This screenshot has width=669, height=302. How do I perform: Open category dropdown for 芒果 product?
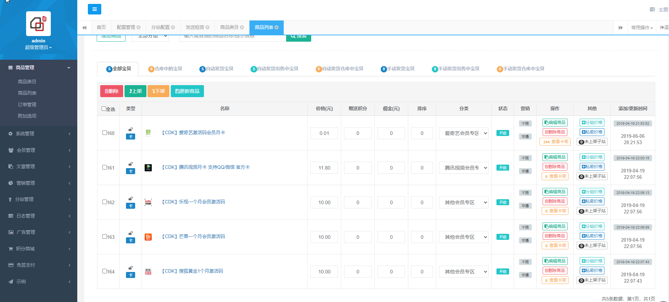click(464, 237)
